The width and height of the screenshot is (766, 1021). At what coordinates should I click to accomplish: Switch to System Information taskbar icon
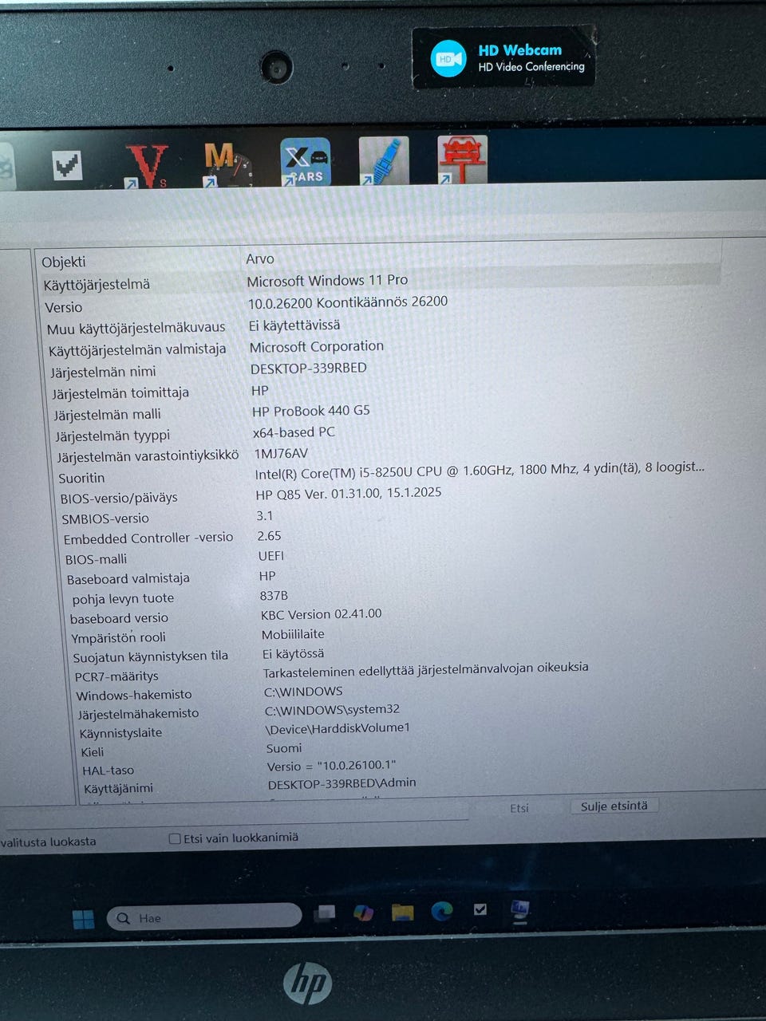[x=520, y=909]
